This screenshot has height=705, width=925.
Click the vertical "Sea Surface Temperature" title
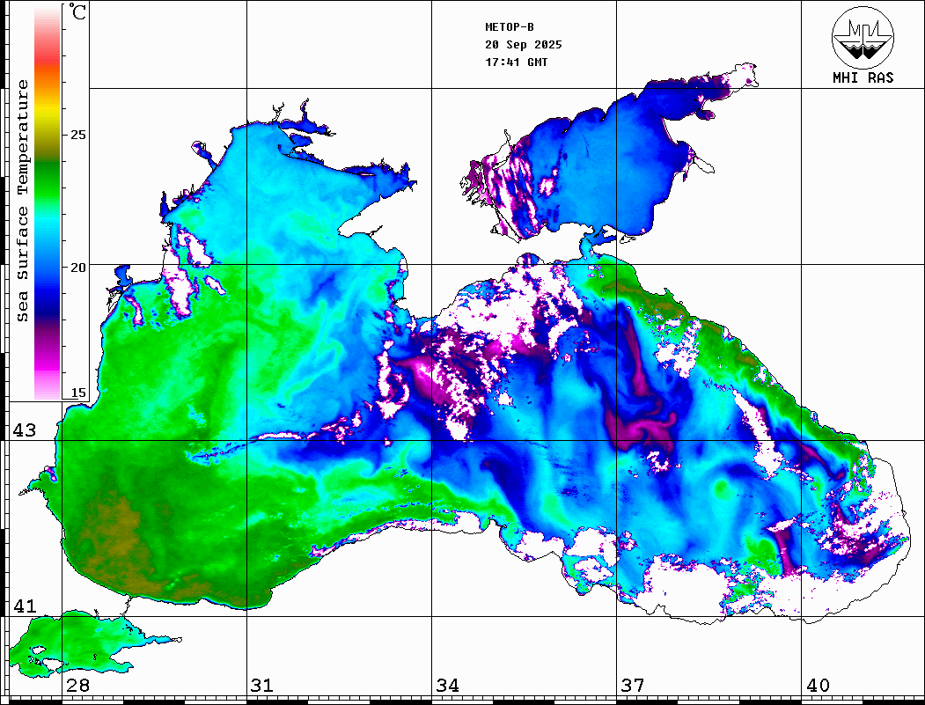(23, 201)
